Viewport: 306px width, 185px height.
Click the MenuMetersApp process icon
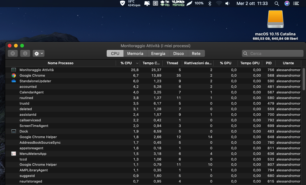pyautogui.click(x=14, y=154)
